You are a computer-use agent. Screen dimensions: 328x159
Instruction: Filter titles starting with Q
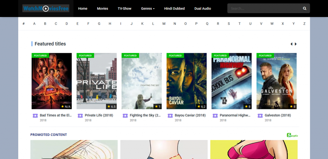[207, 24]
